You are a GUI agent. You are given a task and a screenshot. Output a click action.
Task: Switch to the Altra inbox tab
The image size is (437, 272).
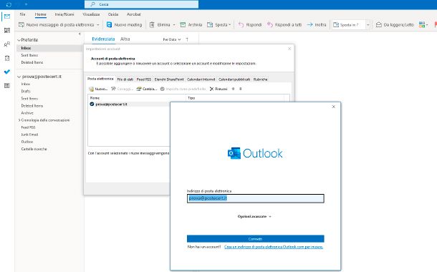[125, 39]
